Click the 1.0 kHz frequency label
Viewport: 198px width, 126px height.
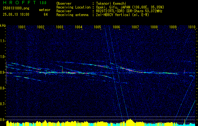(x=3, y=57)
